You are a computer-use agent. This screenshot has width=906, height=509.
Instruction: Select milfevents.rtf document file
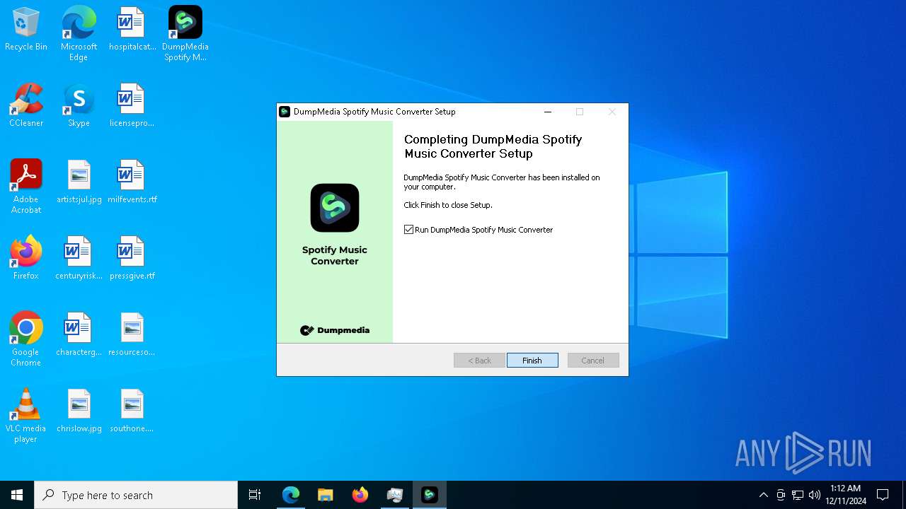pyautogui.click(x=132, y=182)
